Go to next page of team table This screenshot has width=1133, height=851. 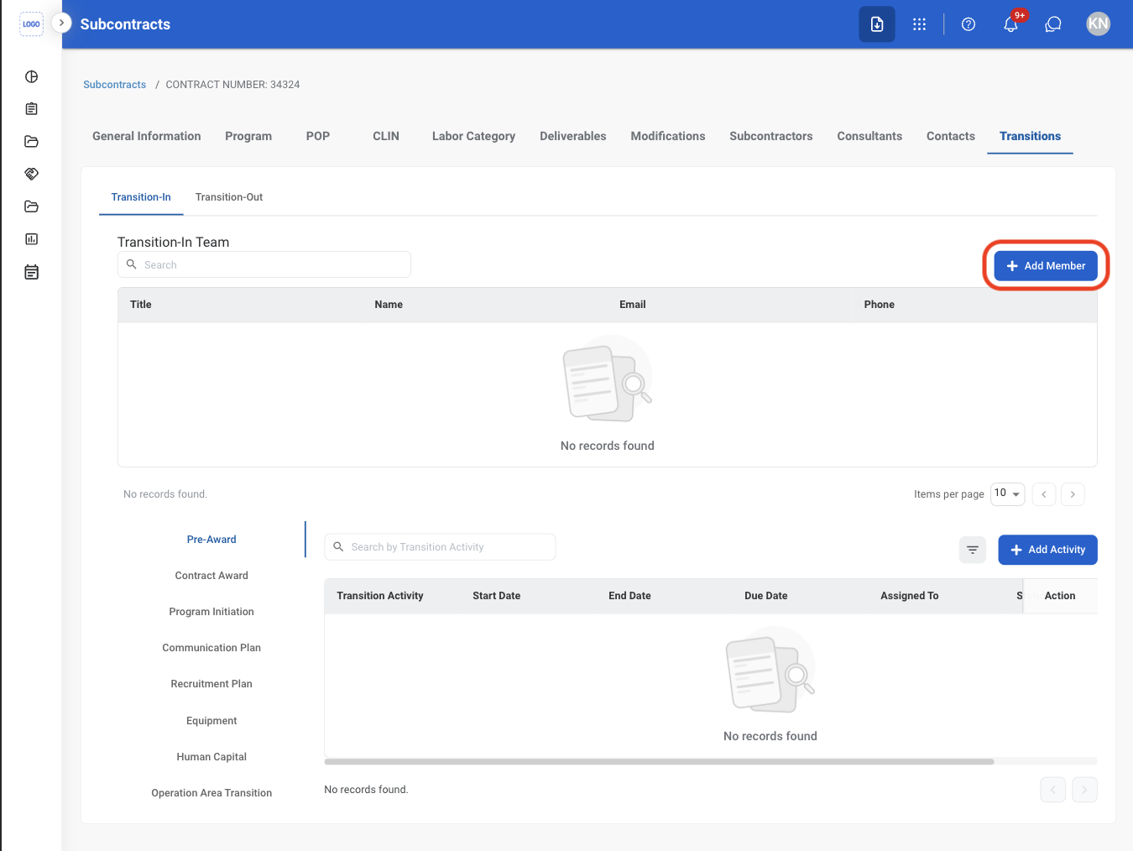[1073, 494]
